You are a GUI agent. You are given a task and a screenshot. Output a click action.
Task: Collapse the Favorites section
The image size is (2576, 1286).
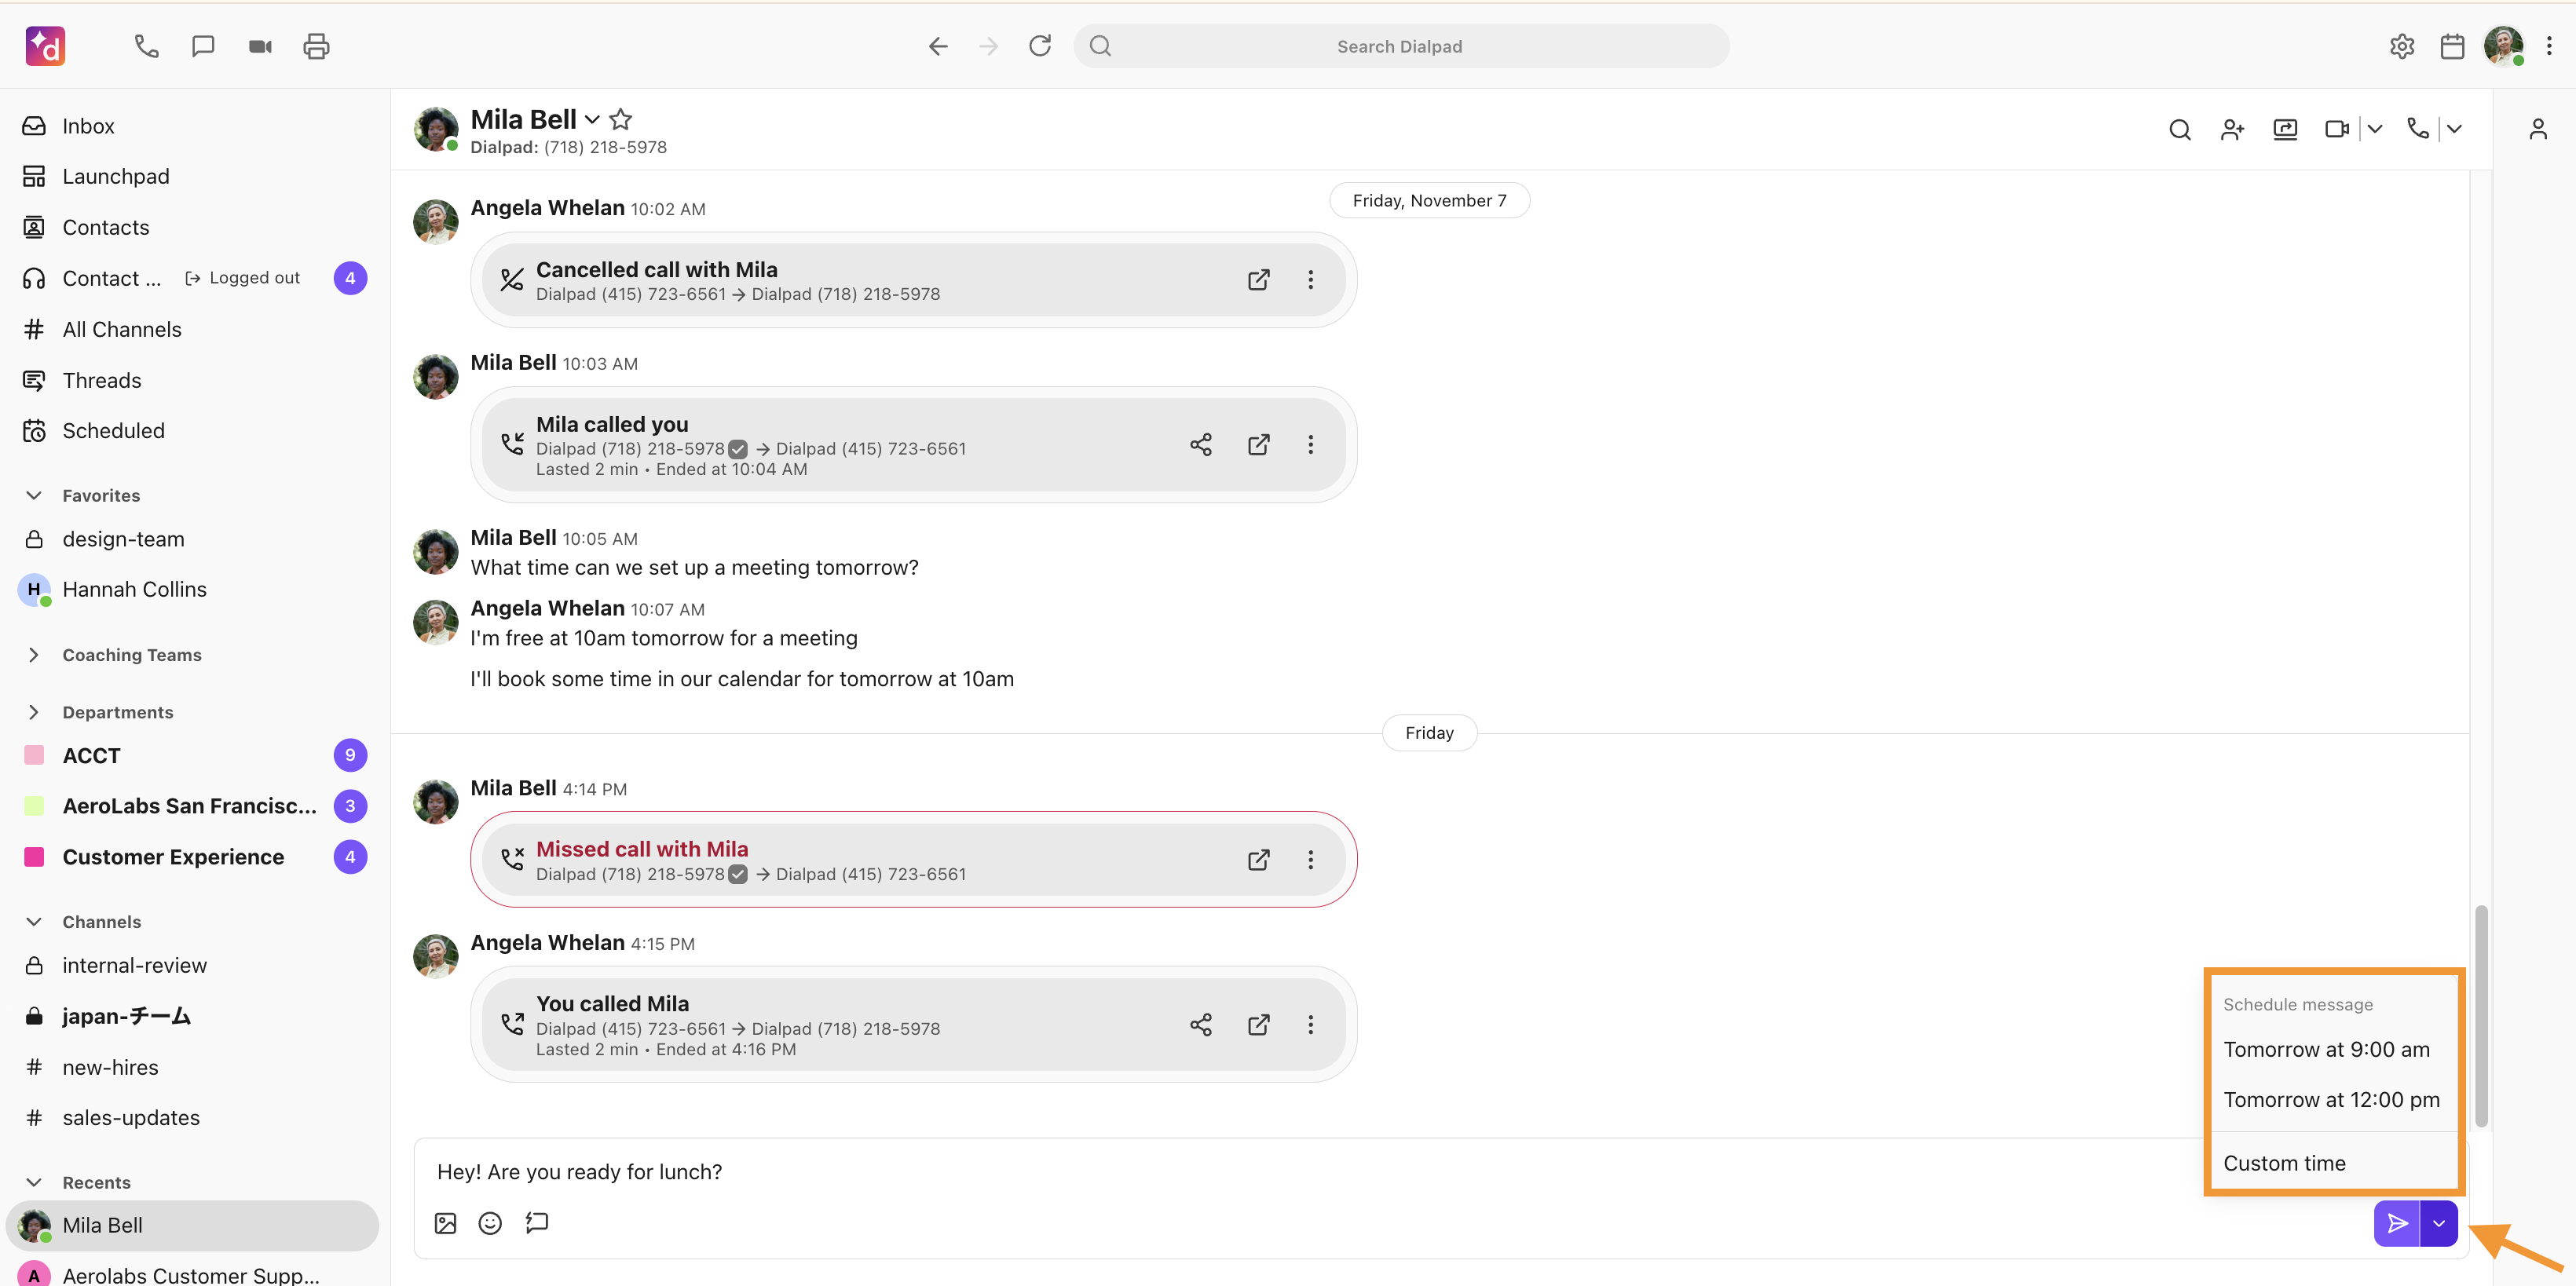point(34,495)
